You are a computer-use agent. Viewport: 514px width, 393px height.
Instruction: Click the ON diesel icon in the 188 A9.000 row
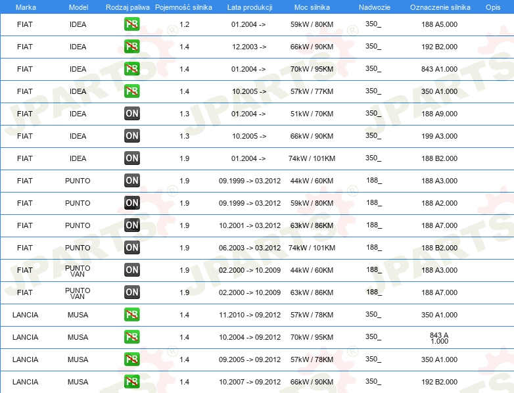131,114
